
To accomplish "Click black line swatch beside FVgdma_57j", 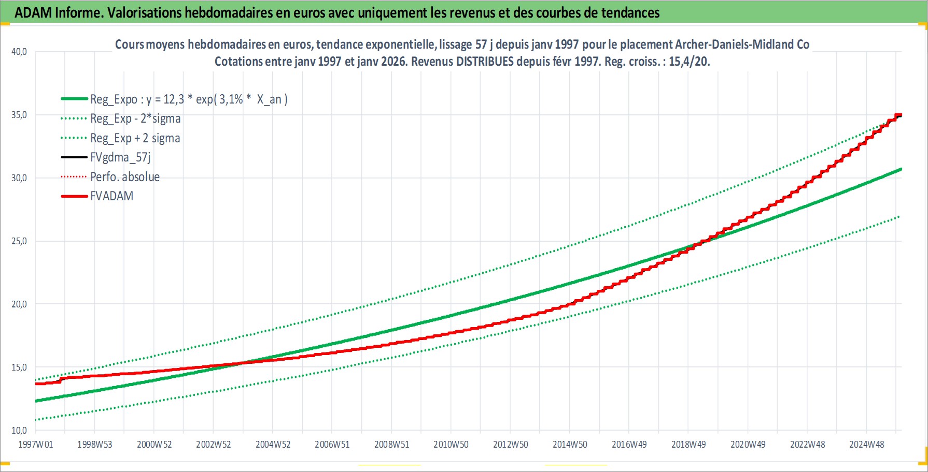I will [74, 157].
